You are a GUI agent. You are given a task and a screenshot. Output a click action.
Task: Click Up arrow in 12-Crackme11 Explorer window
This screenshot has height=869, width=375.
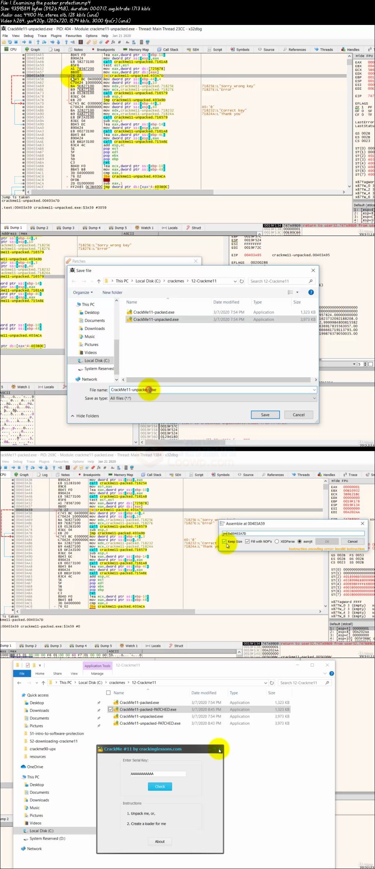click(43, 683)
